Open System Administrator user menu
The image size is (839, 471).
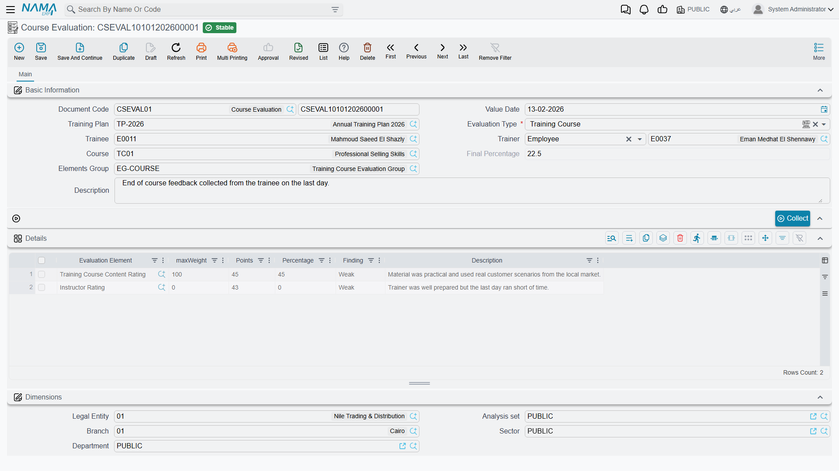[x=793, y=10]
